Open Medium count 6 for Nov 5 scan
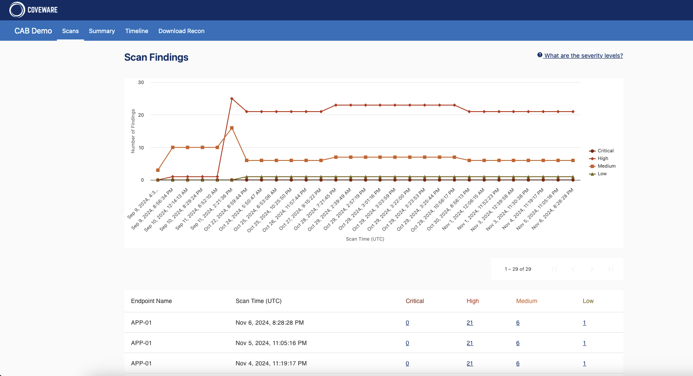693x376 pixels. coord(518,343)
